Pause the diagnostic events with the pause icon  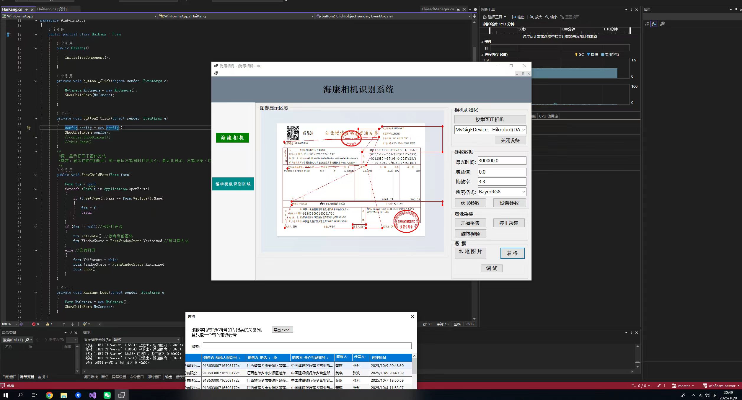(486, 48)
